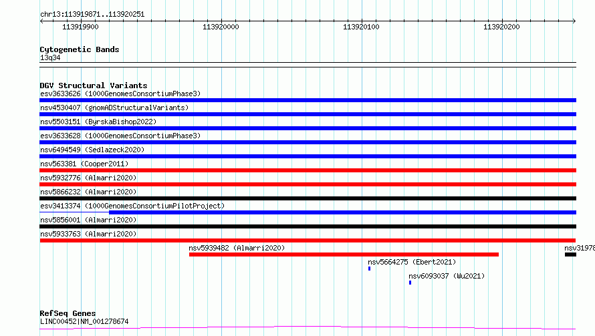Select the nsv5866232 black variant bar
595x336 pixels.
point(308,198)
